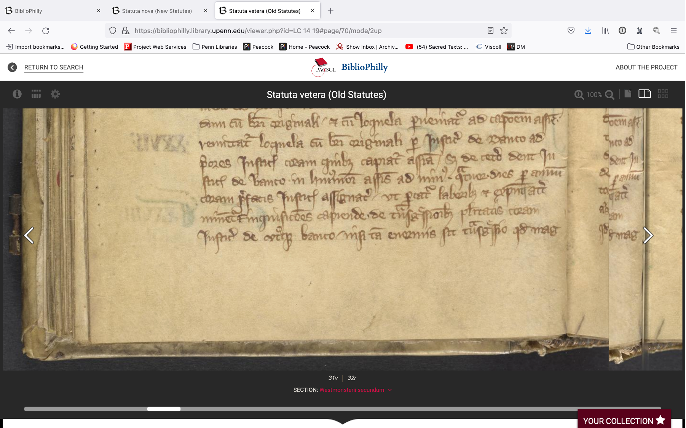Click the manuscript page 31v image
686x428 pixels.
coord(306,239)
